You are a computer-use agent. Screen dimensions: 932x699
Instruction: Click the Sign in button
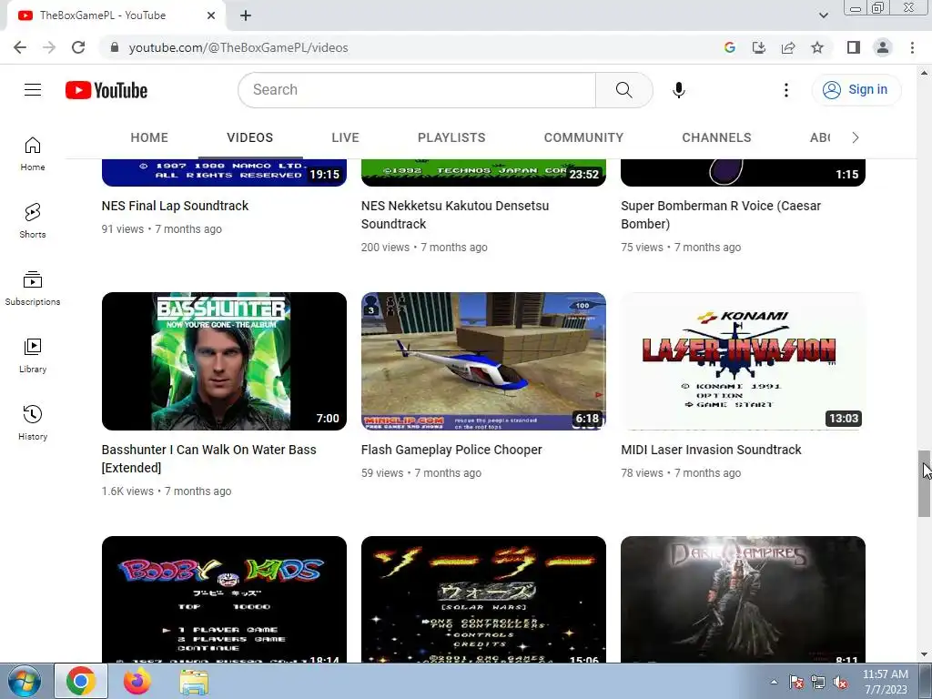click(x=856, y=90)
